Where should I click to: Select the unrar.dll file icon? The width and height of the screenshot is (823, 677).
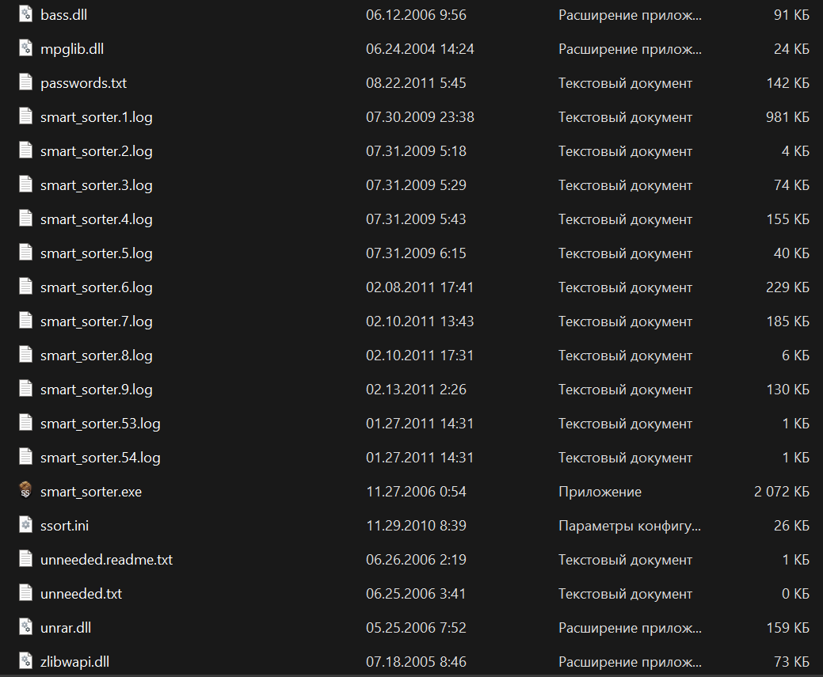(x=25, y=626)
